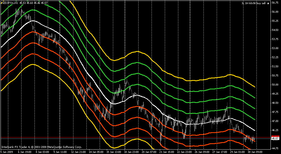Click the OHLC values 45.53 45.60 45.46 45.57
This screenshot has width=281, height=154.
(x=33, y=3)
